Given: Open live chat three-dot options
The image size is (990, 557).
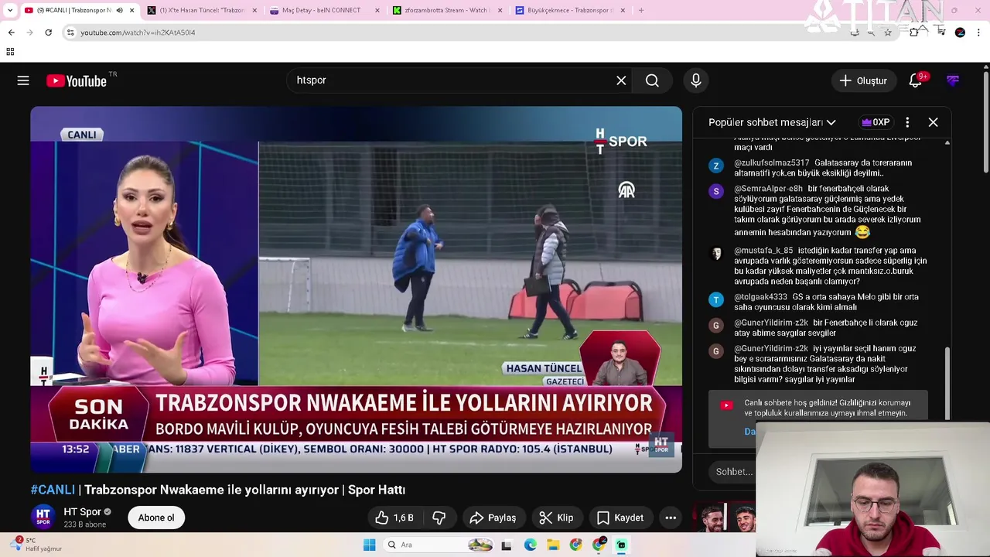Looking at the screenshot, I should [x=907, y=122].
